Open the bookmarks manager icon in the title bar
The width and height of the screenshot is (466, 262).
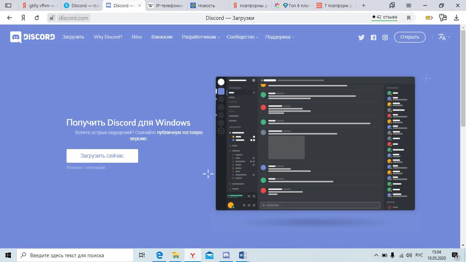(x=392, y=5)
